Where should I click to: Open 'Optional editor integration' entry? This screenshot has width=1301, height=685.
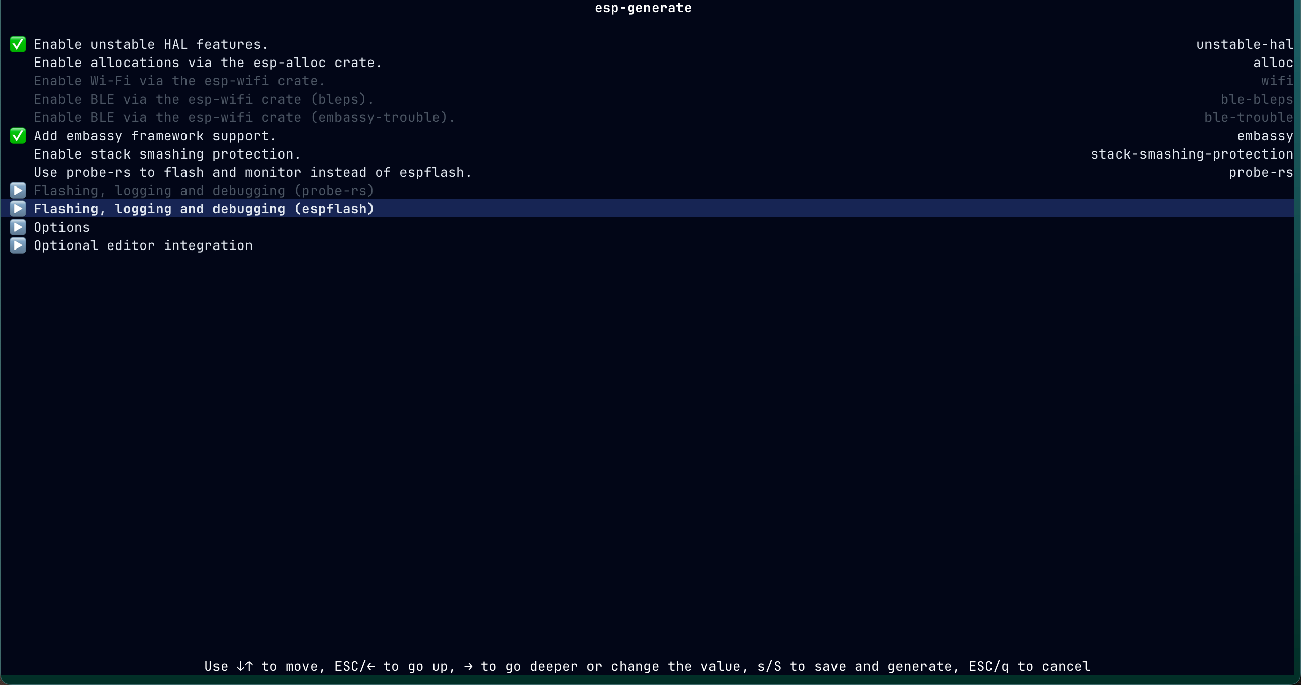coord(143,246)
